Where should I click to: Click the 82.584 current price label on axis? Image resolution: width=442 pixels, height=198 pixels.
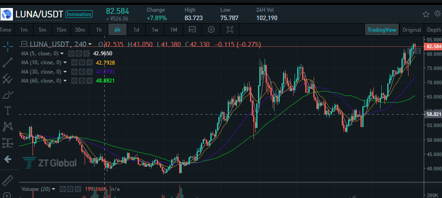coord(433,46)
